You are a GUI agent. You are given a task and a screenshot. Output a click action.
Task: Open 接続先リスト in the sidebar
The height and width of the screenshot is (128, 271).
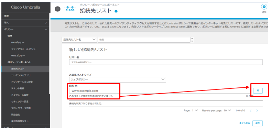click(25, 69)
